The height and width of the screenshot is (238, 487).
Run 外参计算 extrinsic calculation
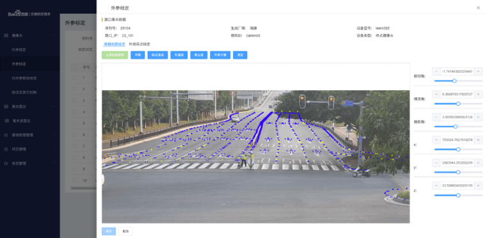click(220, 55)
